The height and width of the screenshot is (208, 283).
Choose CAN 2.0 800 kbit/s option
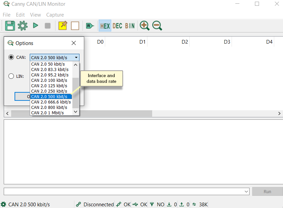click(51, 108)
